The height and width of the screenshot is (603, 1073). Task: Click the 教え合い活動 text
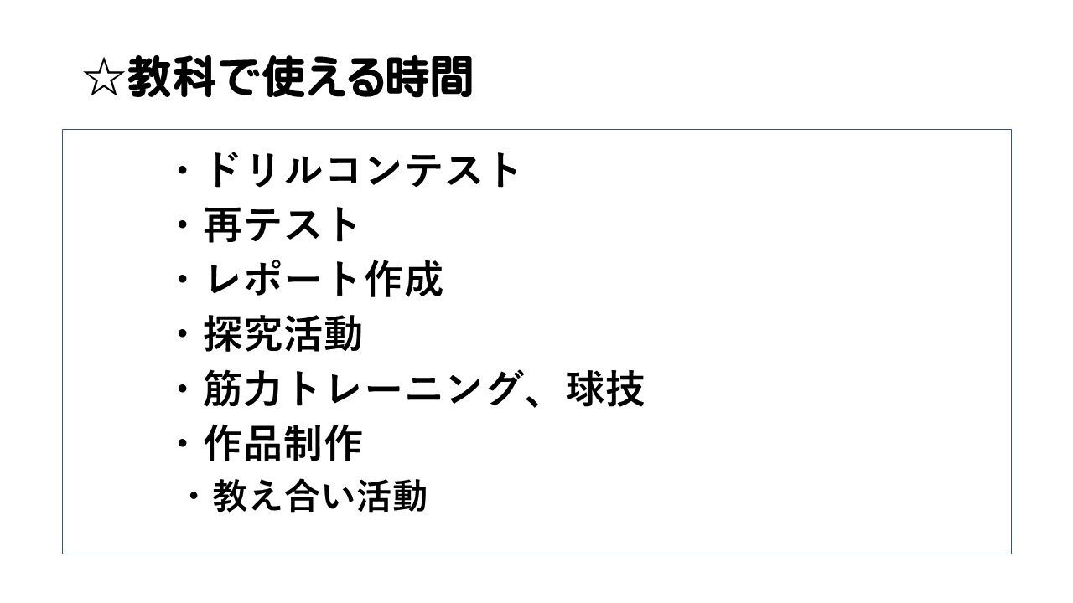click(x=319, y=496)
